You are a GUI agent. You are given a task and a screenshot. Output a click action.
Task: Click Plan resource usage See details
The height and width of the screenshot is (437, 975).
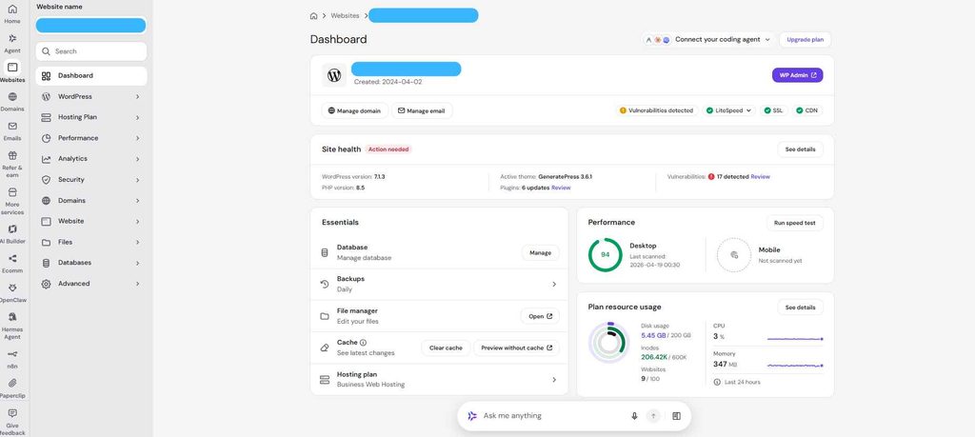tap(800, 308)
